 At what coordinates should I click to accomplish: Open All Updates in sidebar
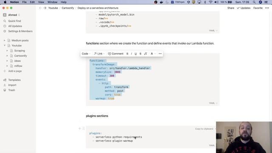[15, 26]
